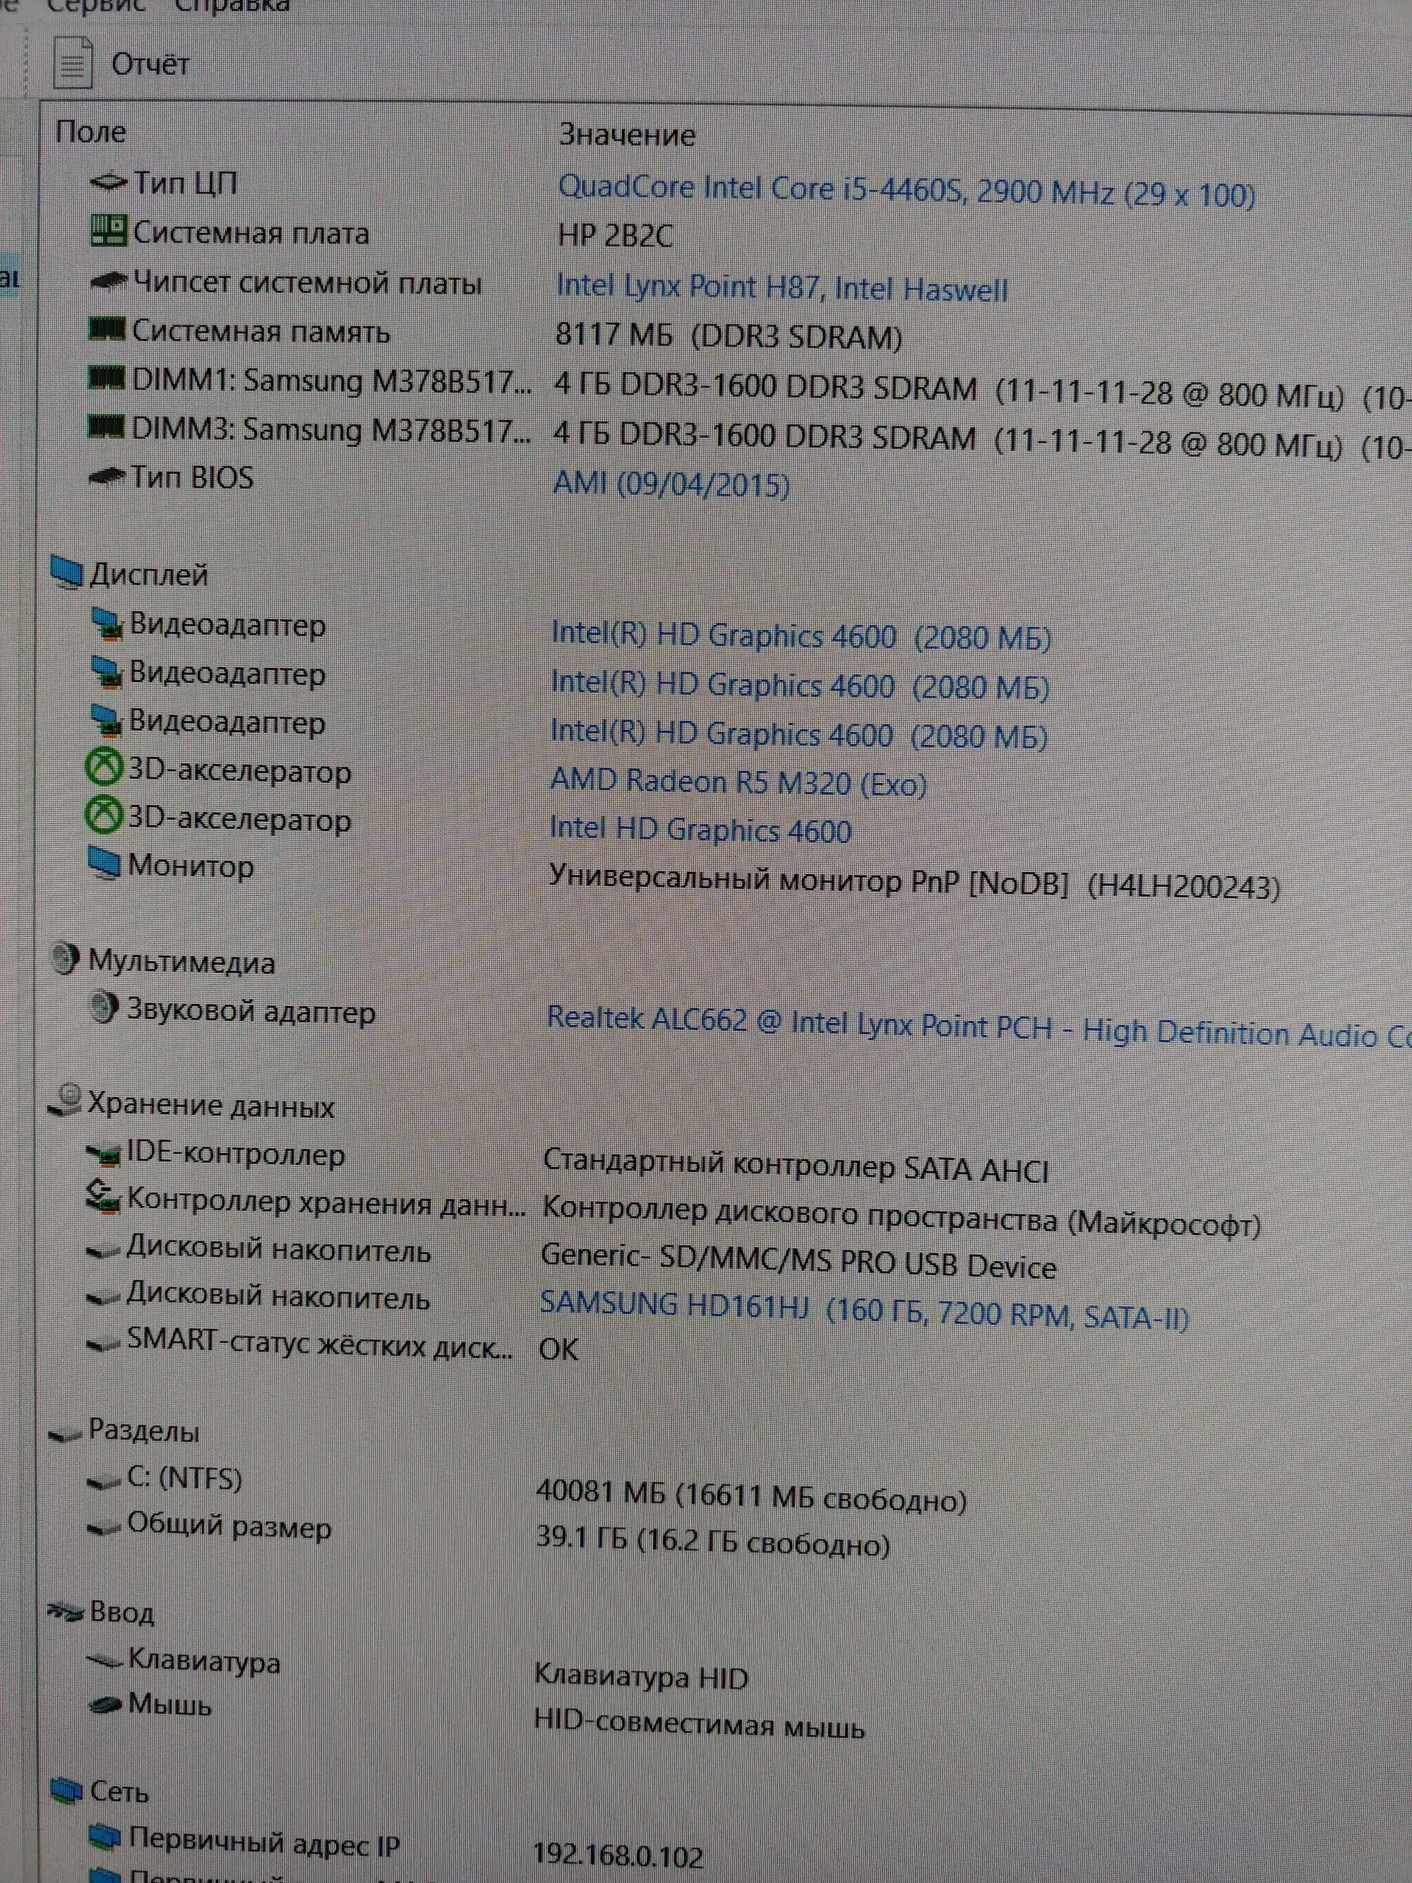This screenshot has height=1883, width=1412.
Task: Click the Дисковый накопитель icon for SAMSUNG HD161HJ
Action: pos(103,1297)
